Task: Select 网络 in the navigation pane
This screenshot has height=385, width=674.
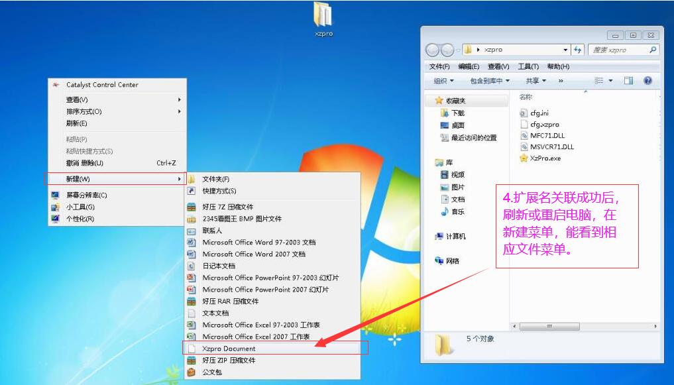Action: tap(447, 261)
